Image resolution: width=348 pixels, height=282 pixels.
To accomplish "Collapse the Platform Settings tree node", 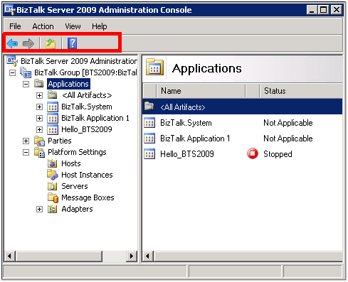I will coord(26,153).
